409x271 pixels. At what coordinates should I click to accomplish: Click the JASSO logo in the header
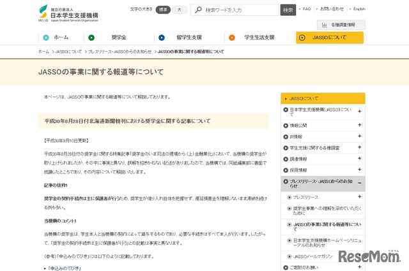68,13
